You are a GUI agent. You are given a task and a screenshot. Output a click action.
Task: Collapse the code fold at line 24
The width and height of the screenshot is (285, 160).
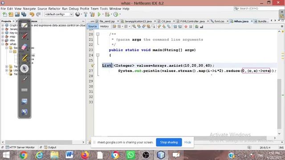pos(98,55)
